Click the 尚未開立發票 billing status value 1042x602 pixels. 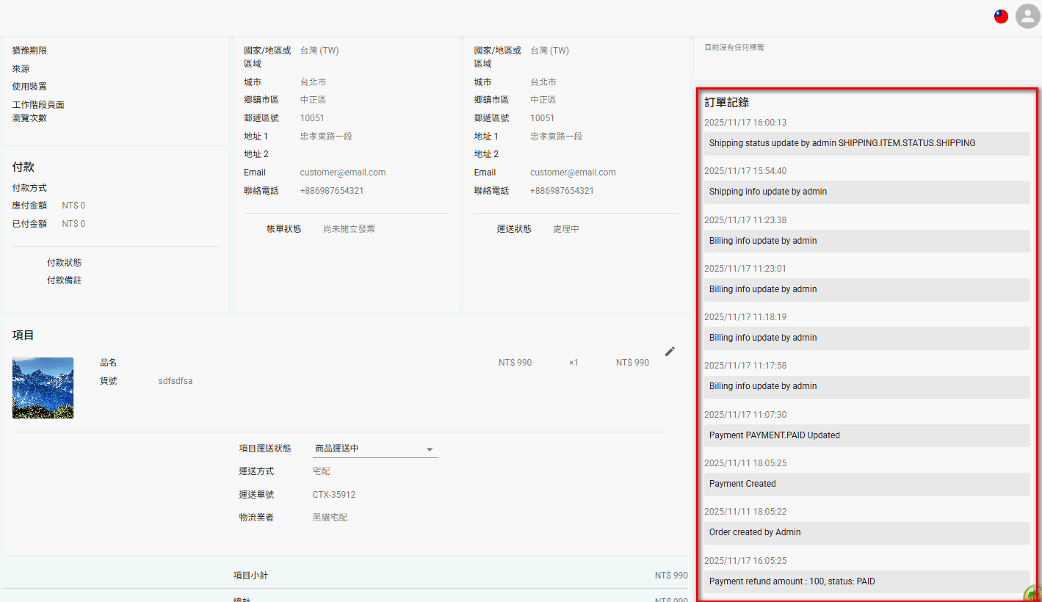349,229
